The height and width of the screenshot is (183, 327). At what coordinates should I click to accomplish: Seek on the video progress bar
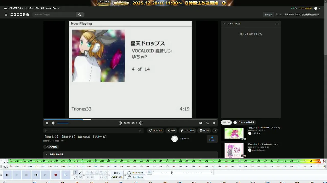click(x=130, y=119)
